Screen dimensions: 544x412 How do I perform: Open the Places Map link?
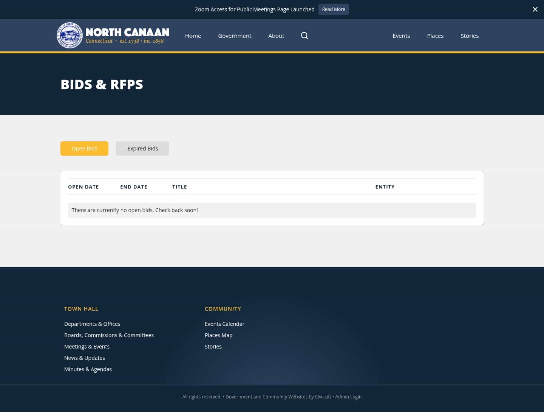(x=218, y=335)
